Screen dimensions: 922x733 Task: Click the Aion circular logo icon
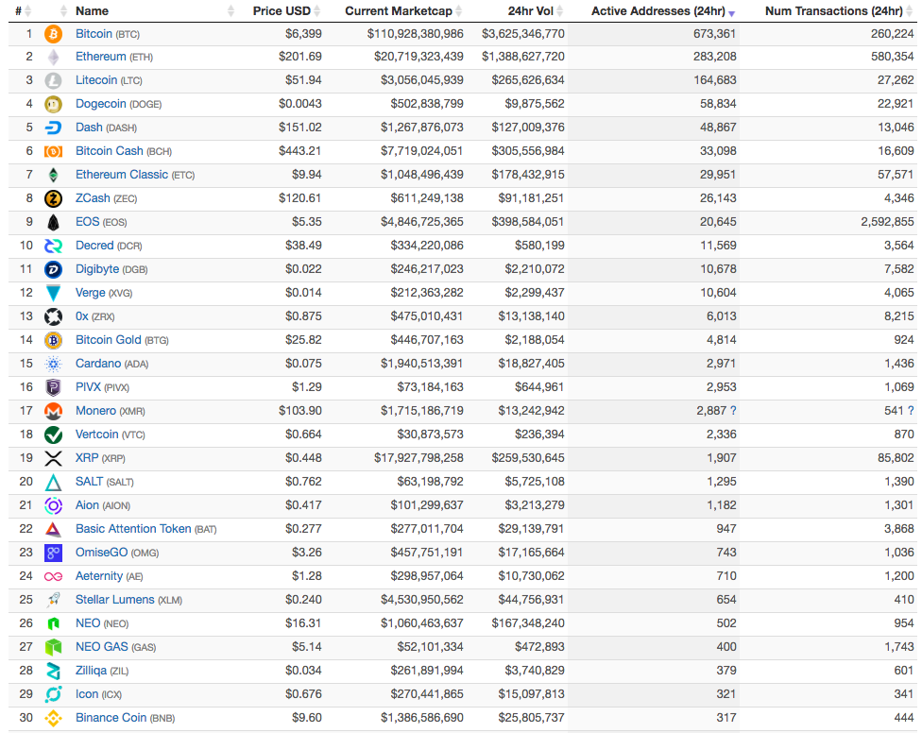54,505
